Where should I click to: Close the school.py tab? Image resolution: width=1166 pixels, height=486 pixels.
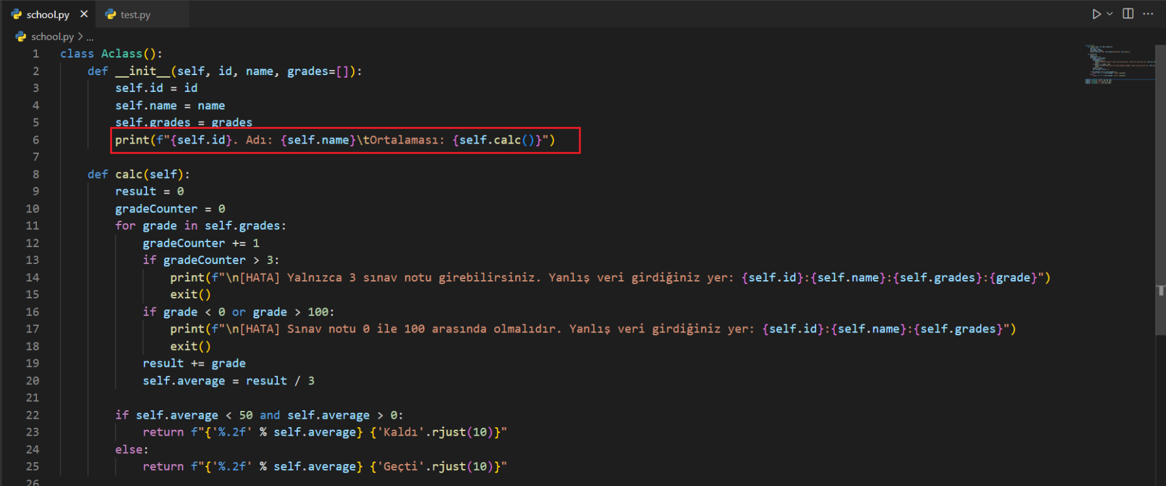[84, 14]
